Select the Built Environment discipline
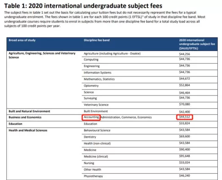The height and width of the screenshot is (180, 222). (96, 111)
